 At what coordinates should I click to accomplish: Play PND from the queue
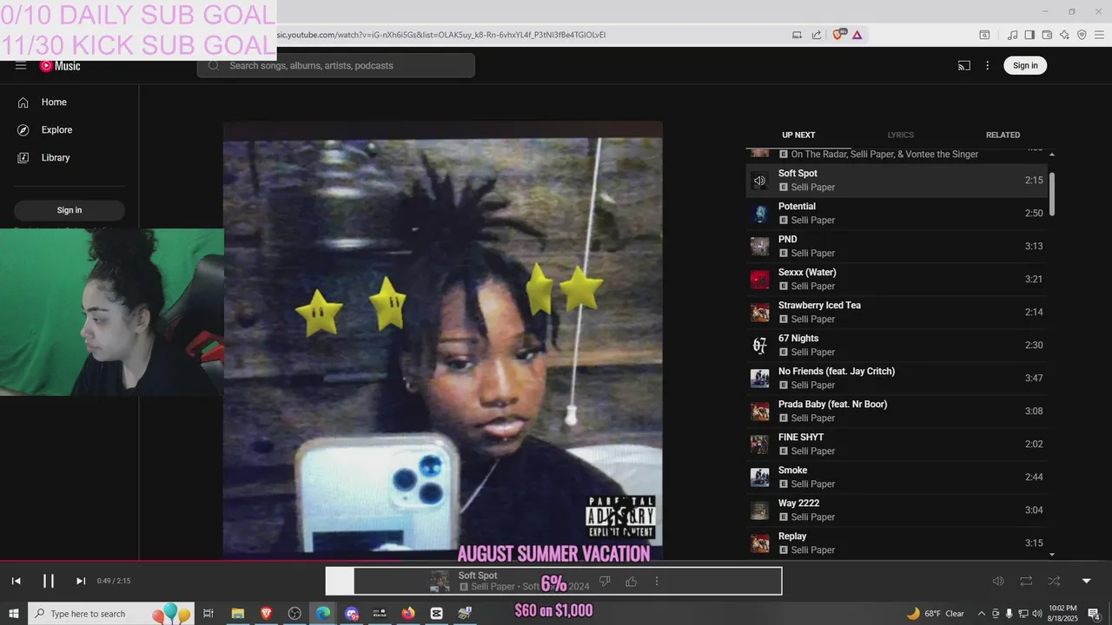(x=897, y=247)
